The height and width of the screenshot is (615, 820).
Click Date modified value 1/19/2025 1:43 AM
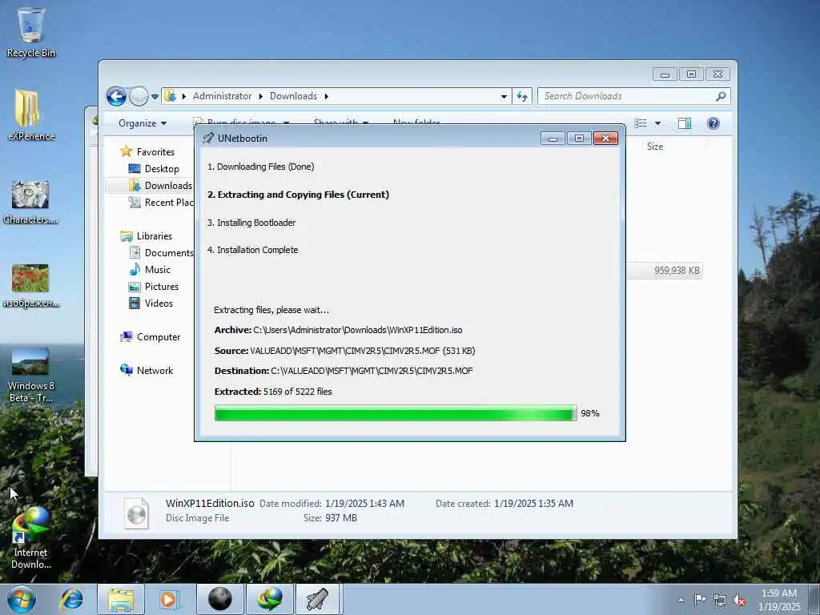click(x=364, y=504)
